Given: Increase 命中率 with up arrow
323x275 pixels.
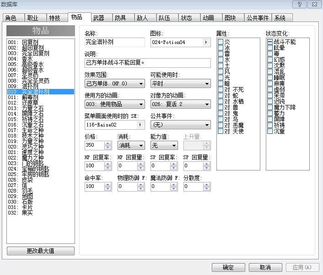Looking at the screenshot, I should (108, 184).
